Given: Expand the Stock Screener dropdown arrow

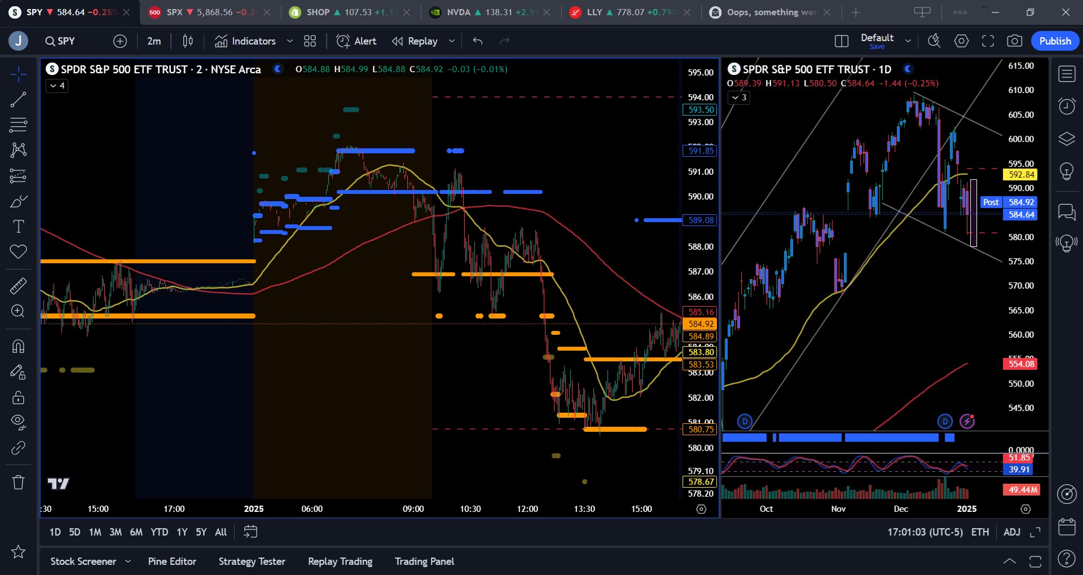Looking at the screenshot, I should [128, 561].
